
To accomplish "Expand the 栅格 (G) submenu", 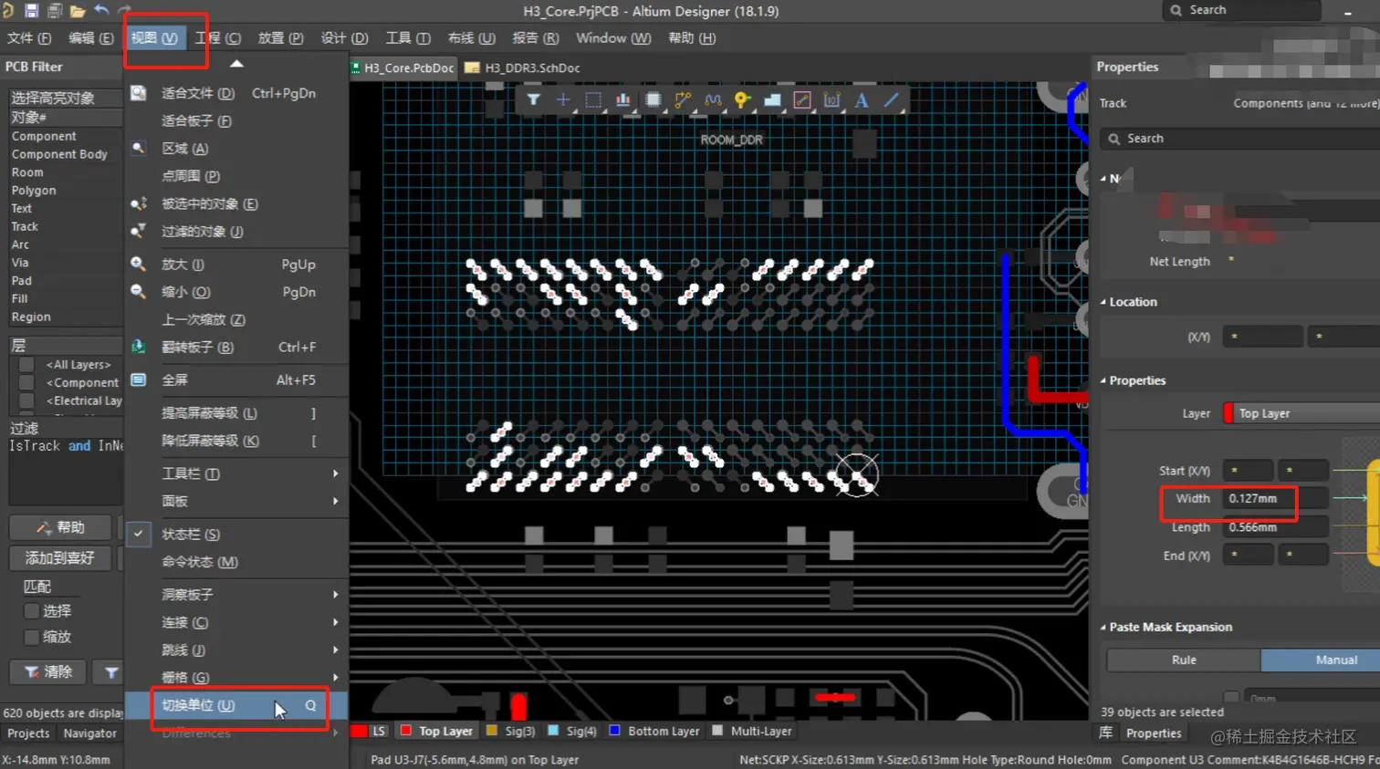I will tap(235, 677).
